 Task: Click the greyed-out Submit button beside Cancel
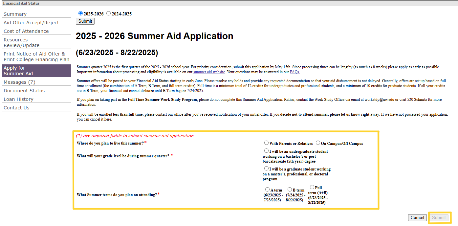coord(439,217)
